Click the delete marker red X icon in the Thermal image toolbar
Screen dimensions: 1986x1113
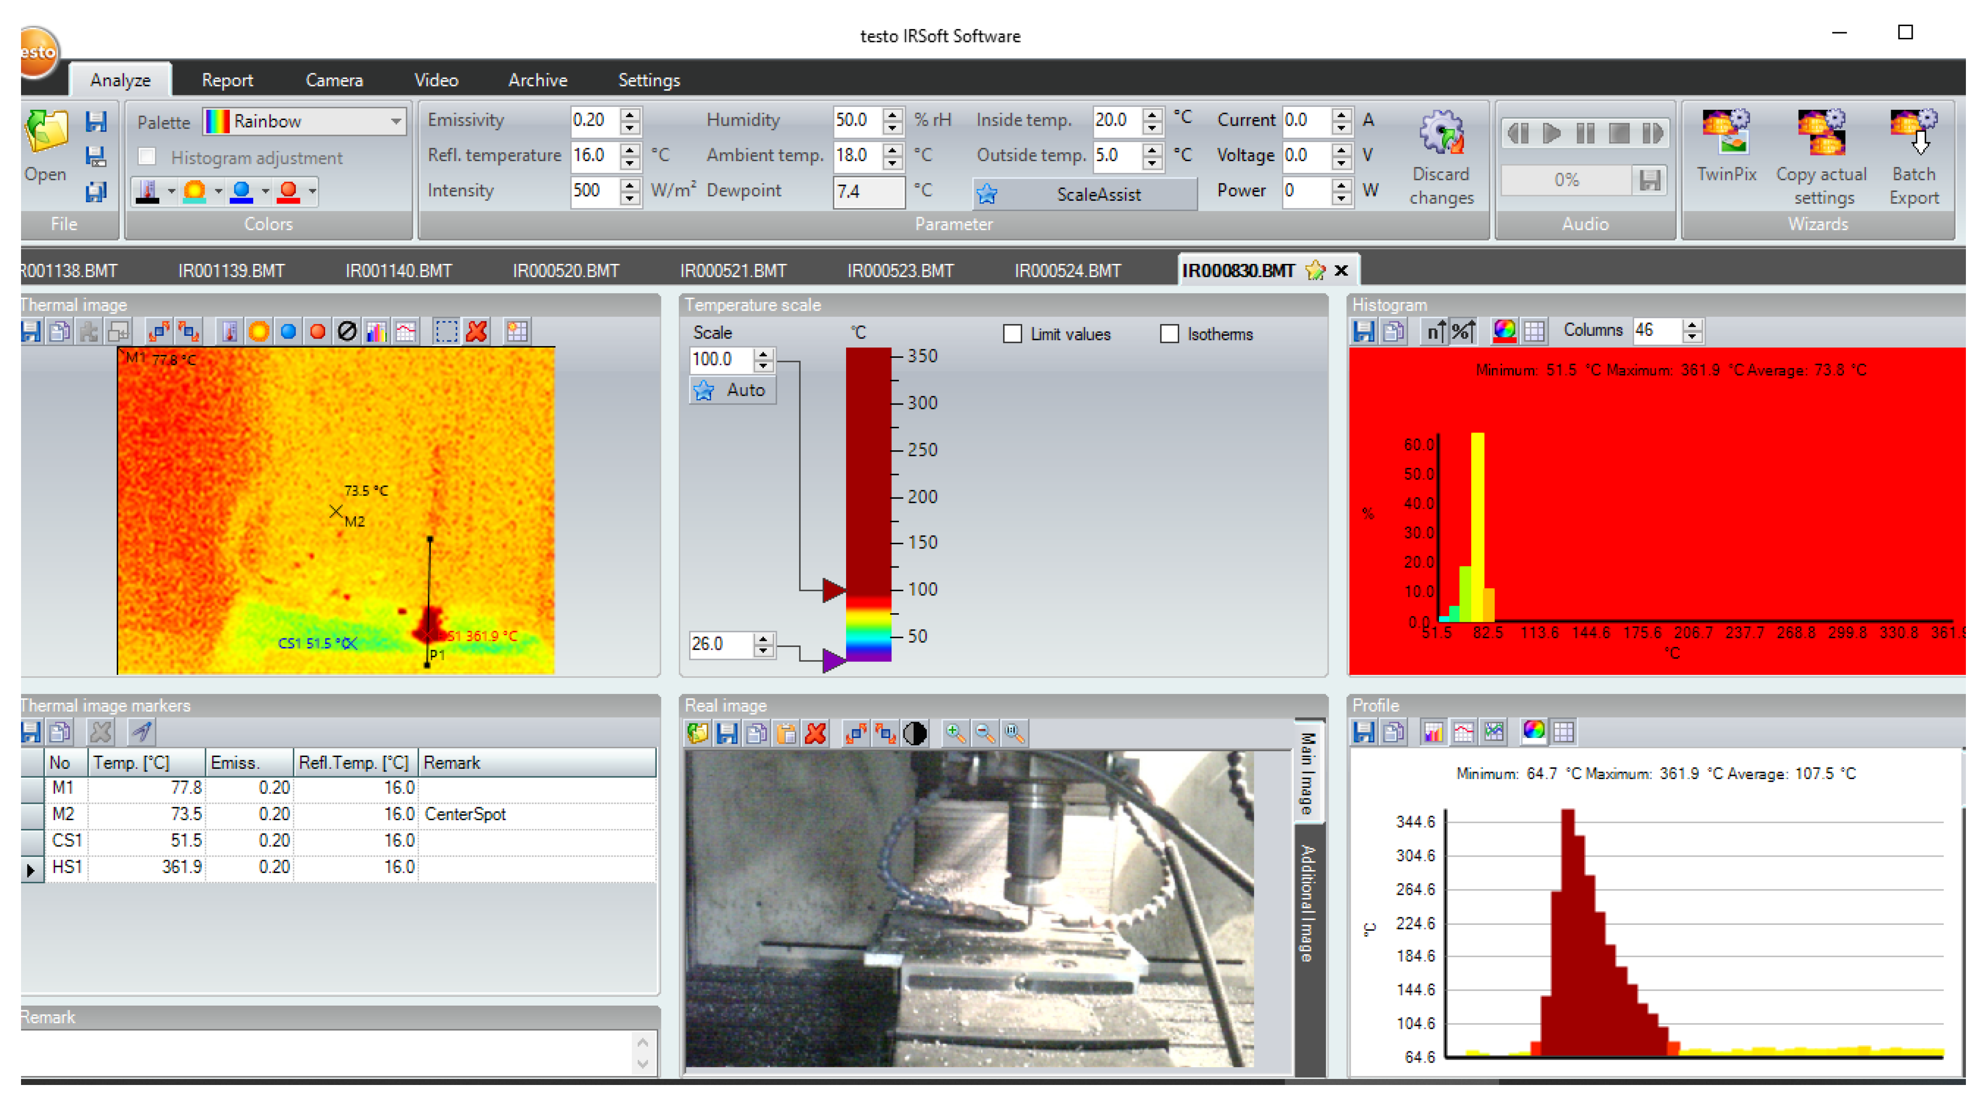[x=477, y=332]
